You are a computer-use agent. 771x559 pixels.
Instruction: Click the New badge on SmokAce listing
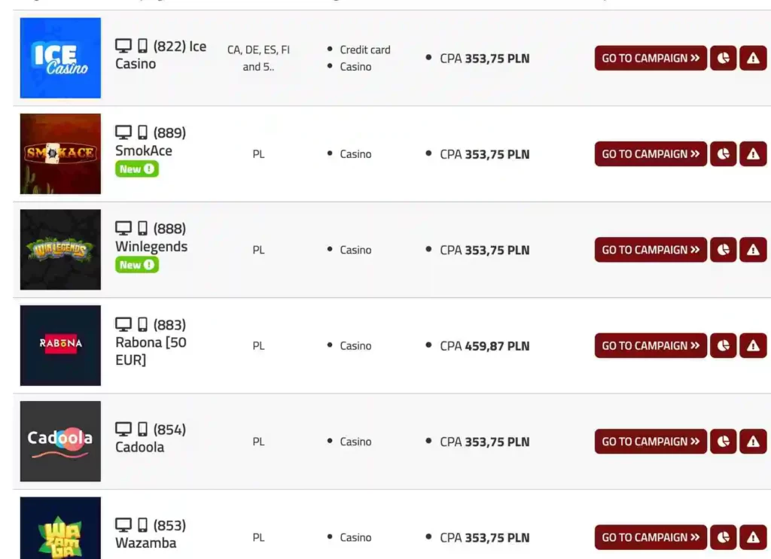coord(136,169)
